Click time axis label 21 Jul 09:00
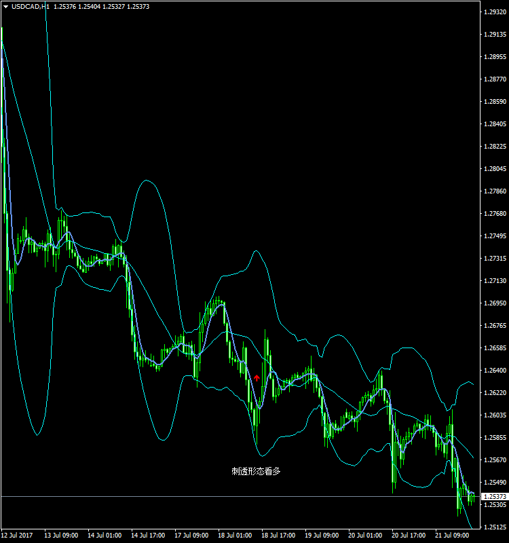Screen dimensions: 509x543 (452, 536)
